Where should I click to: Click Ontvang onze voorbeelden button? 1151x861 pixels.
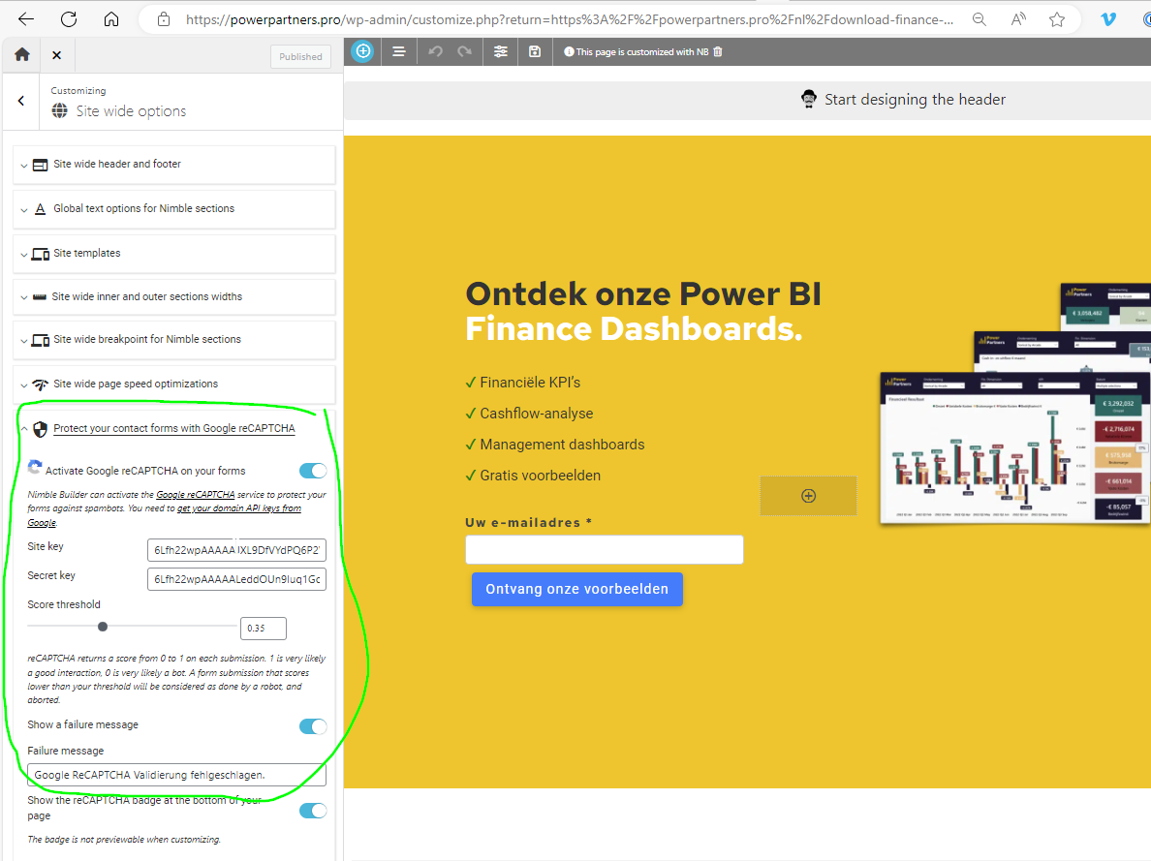point(577,589)
